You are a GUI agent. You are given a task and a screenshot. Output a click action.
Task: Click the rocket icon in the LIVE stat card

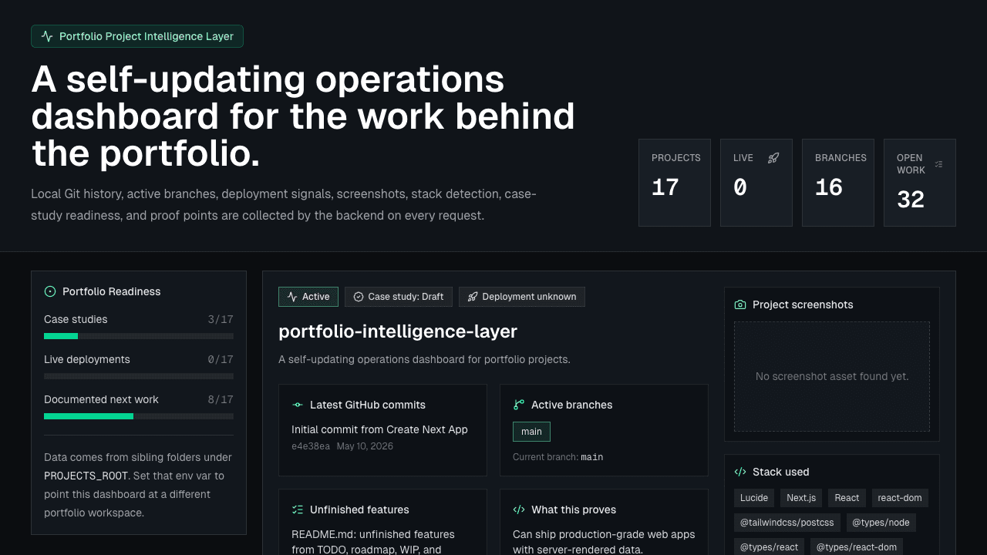point(773,158)
